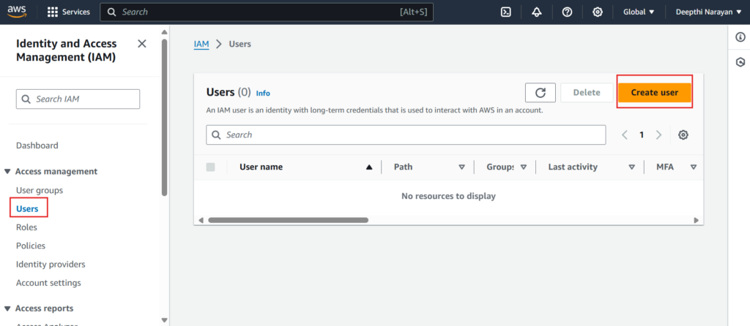Open the help question mark icon
750x326 pixels.
coord(568,12)
